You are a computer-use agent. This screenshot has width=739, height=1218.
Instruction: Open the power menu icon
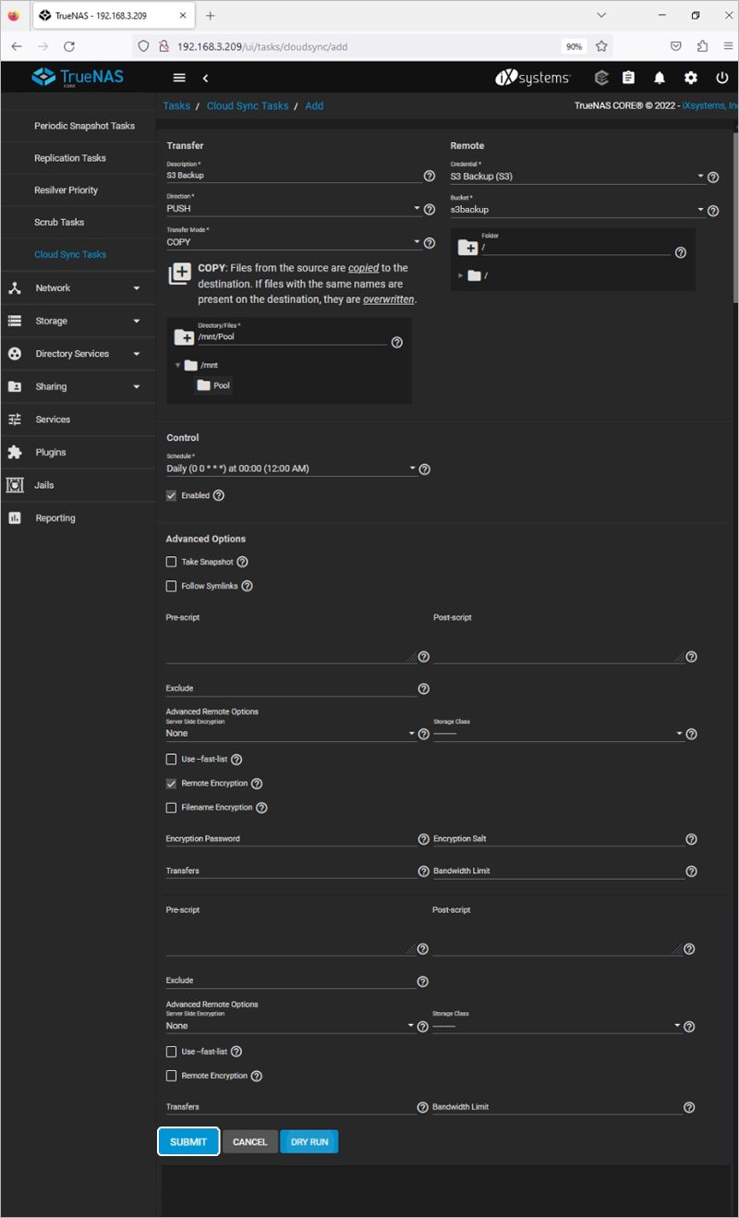tap(722, 79)
